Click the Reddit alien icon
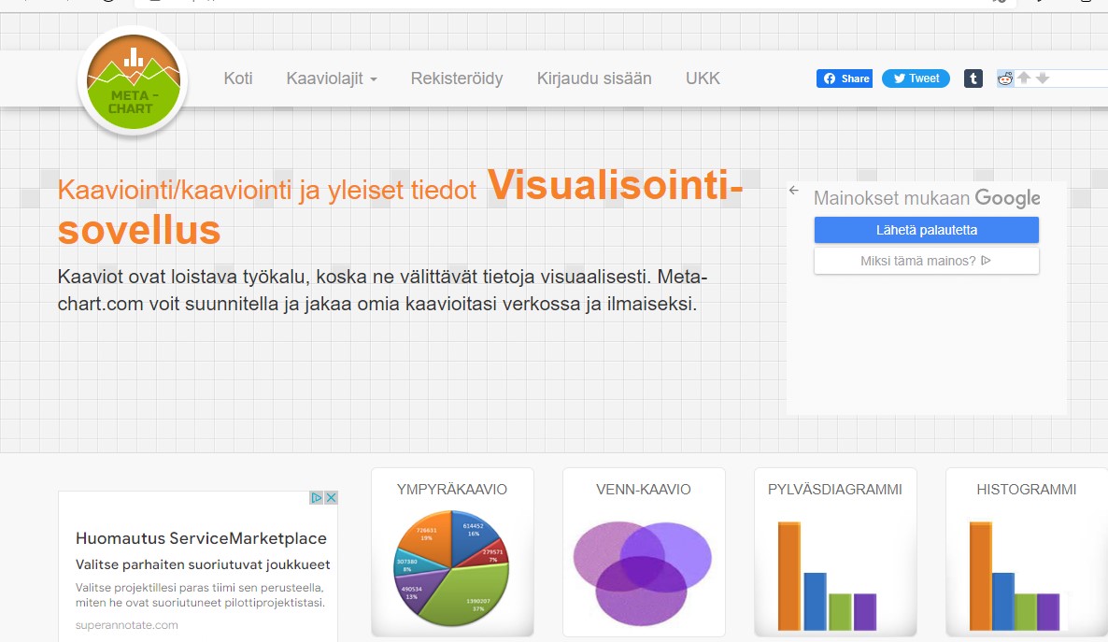The image size is (1108, 642). point(1005,78)
